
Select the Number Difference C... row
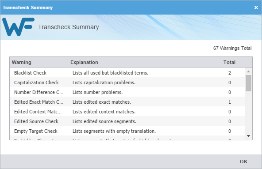click(127, 92)
